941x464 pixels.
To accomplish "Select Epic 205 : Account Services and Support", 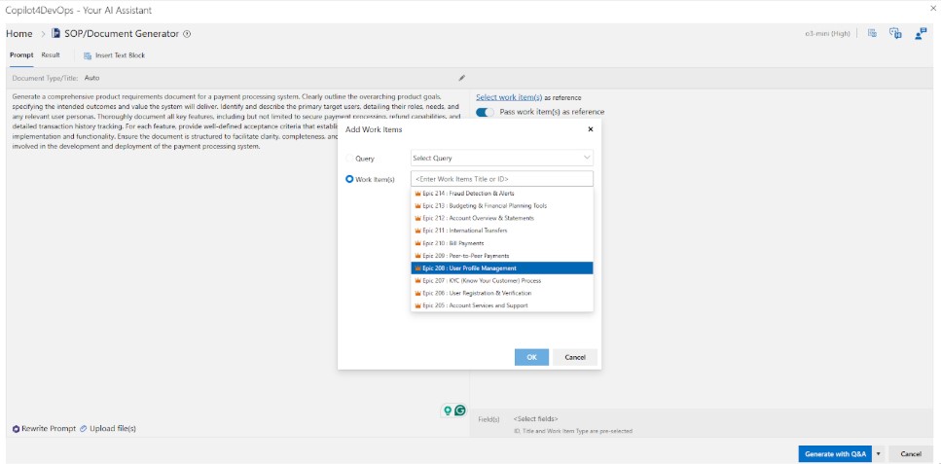I will [502, 305].
